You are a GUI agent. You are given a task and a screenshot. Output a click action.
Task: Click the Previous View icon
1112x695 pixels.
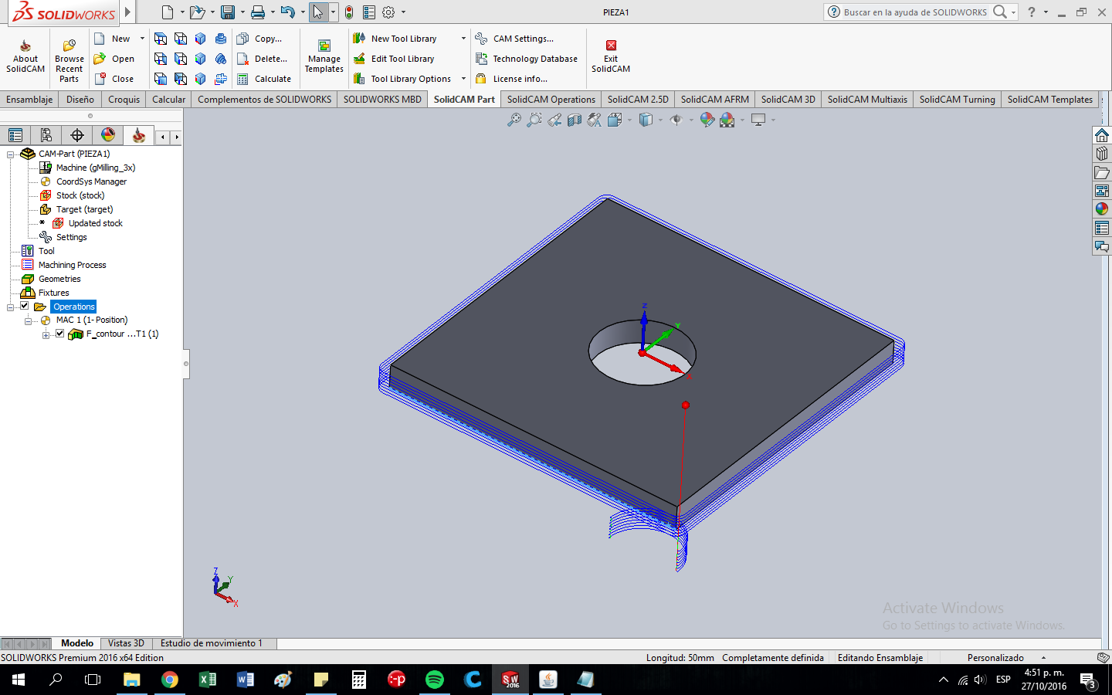coord(554,120)
